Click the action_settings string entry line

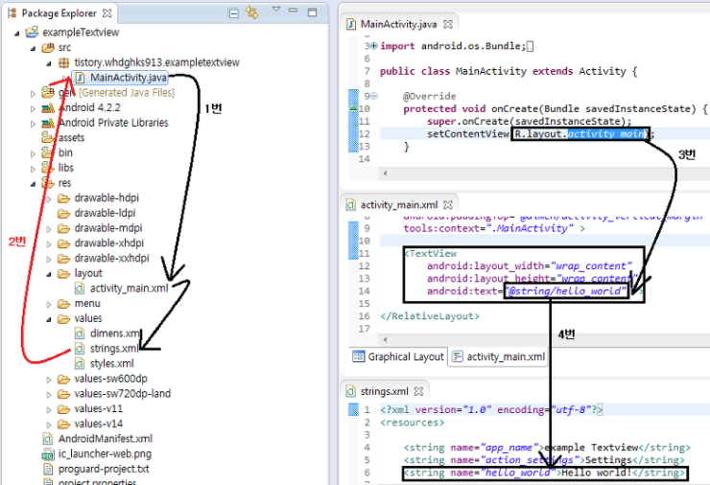(x=544, y=460)
